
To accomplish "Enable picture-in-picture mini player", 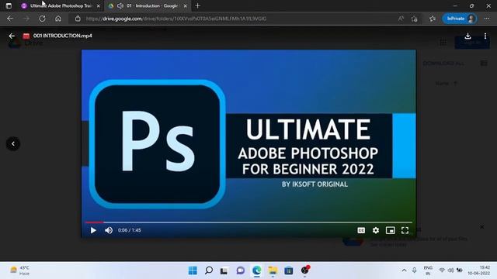I will point(390,230).
